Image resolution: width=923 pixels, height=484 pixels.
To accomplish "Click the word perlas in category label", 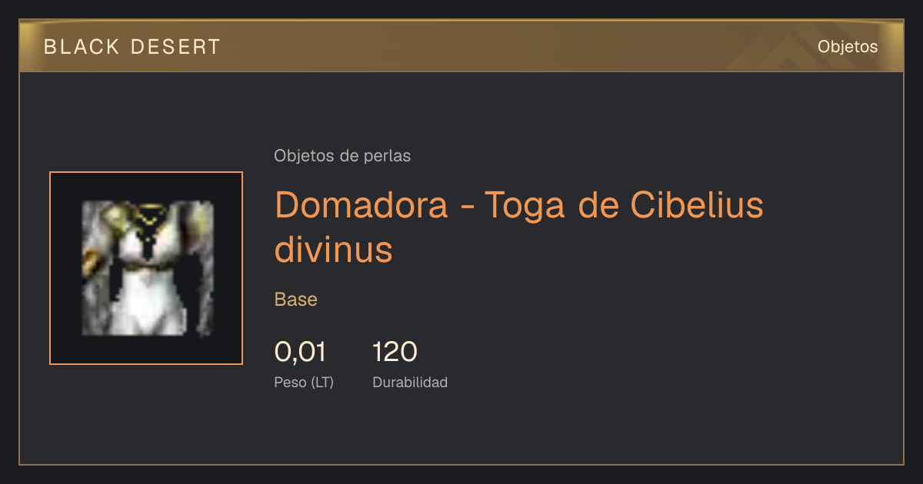I will 387,156.
